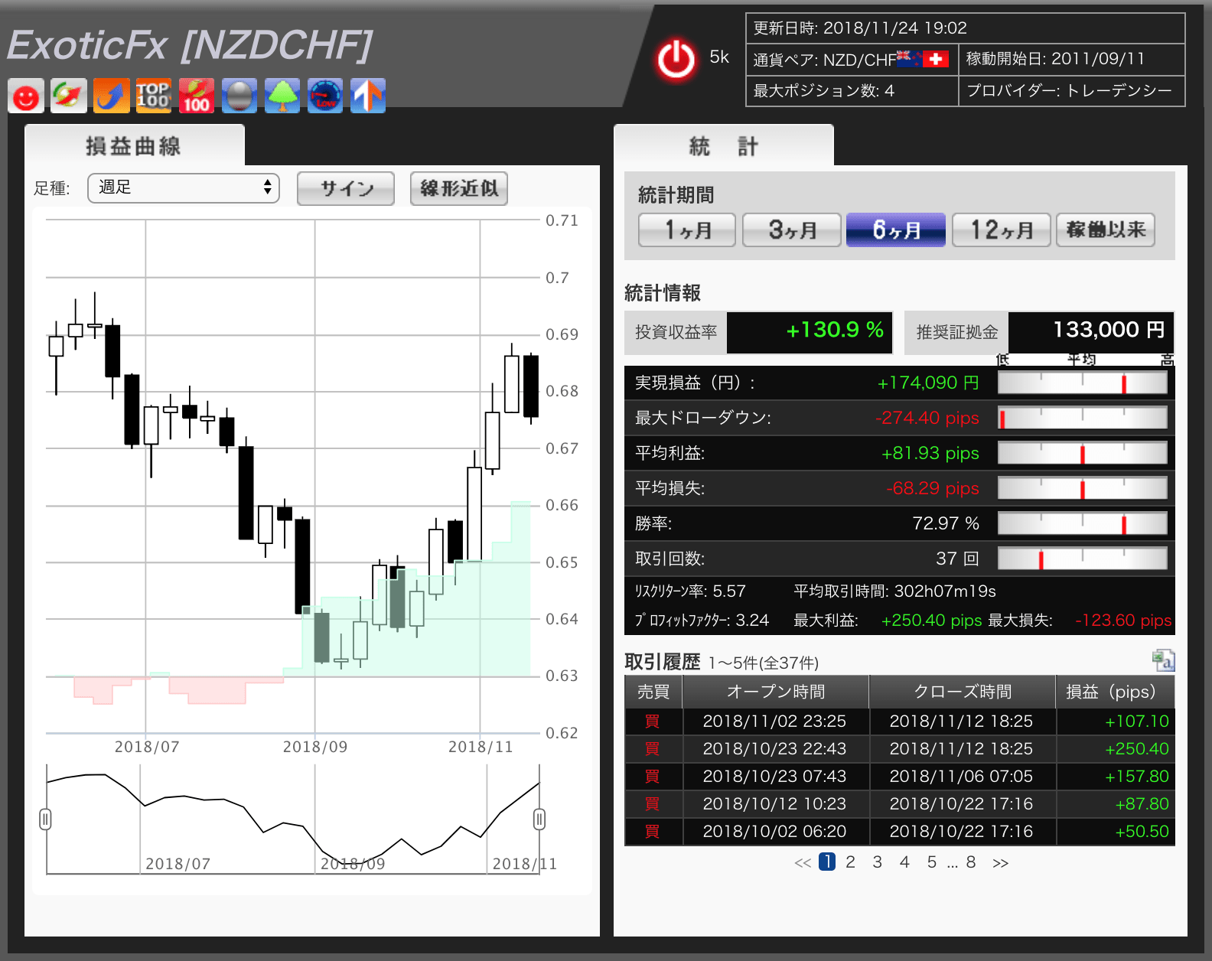This screenshot has width=1212, height=961.
Task: Select the 1ヶ月 statistics period
Action: 687,230
